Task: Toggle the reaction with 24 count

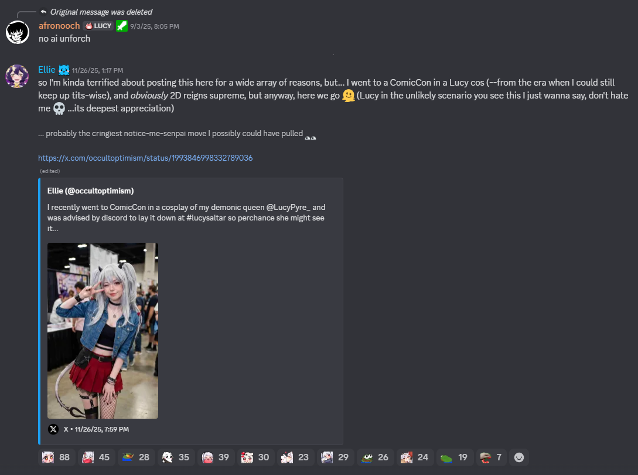Action: [415, 457]
